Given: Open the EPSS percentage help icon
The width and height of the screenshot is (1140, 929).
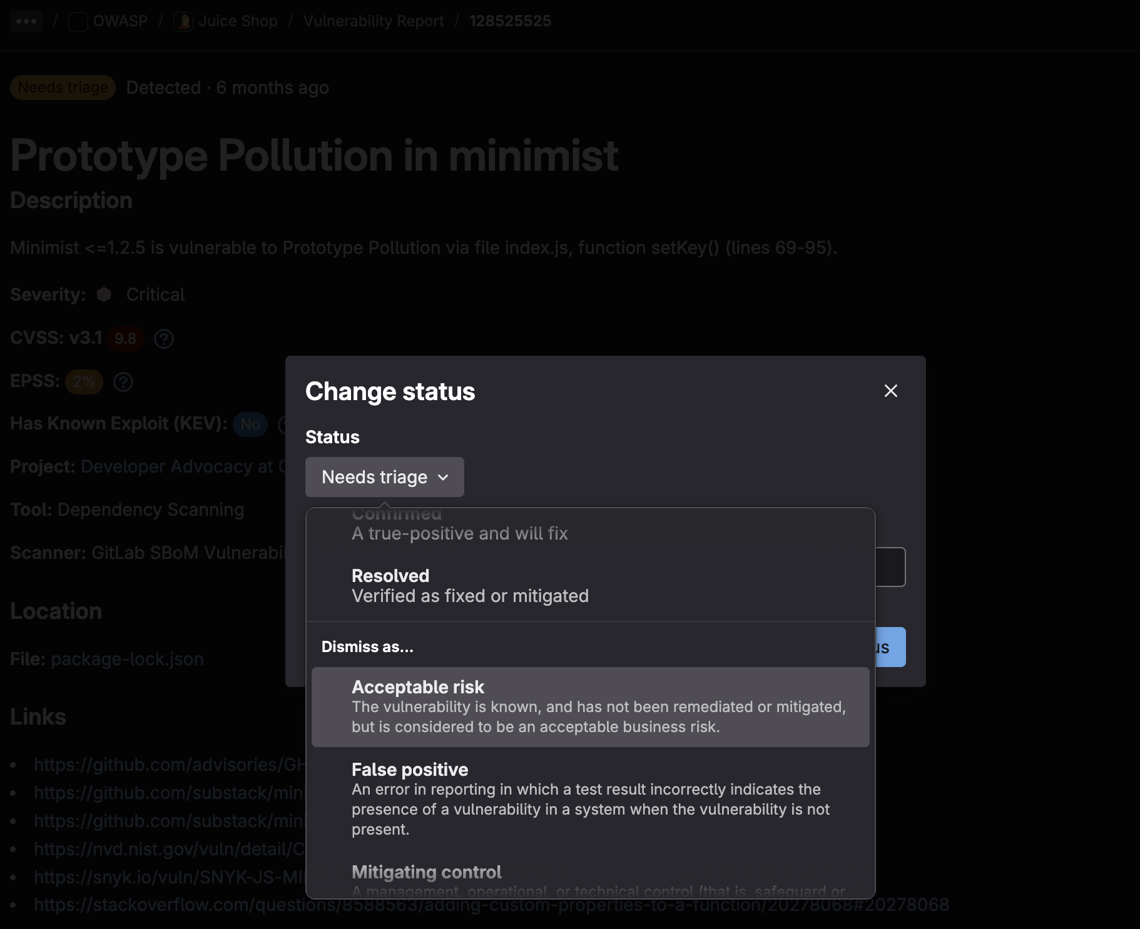Looking at the screenshot, I should coord(123,382).
